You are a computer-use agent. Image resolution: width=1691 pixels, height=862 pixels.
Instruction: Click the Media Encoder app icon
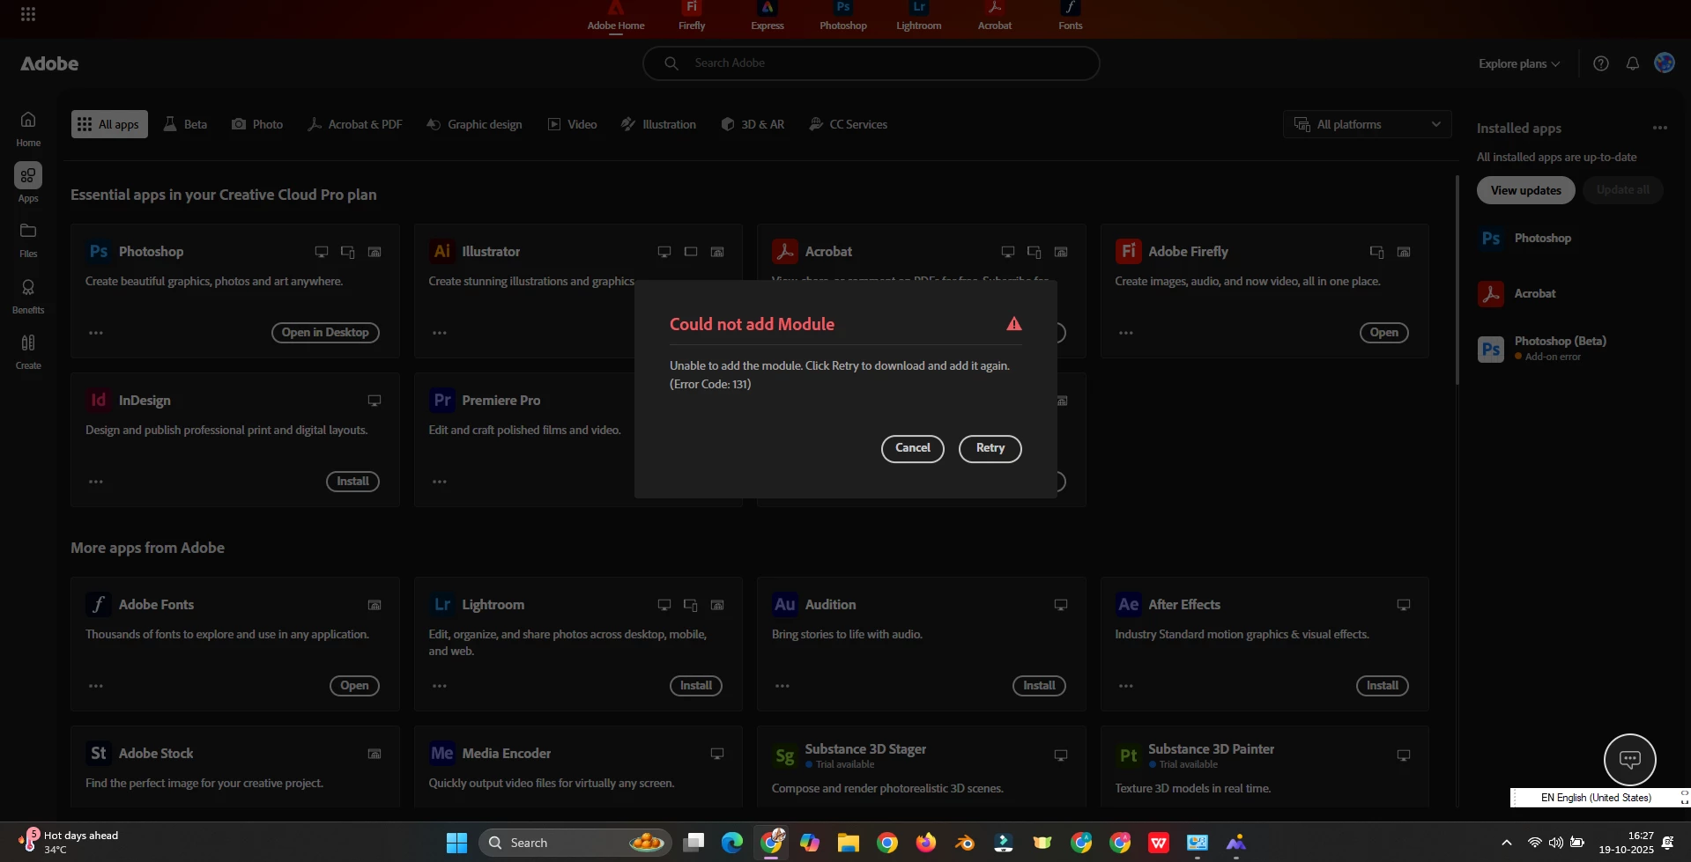[x=441, y=754]
